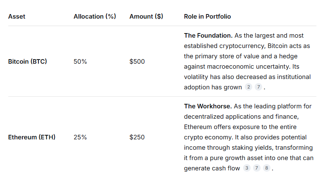Open citation badge 3 in Ethereum row

pyautogui.click(x=247, y=168)
